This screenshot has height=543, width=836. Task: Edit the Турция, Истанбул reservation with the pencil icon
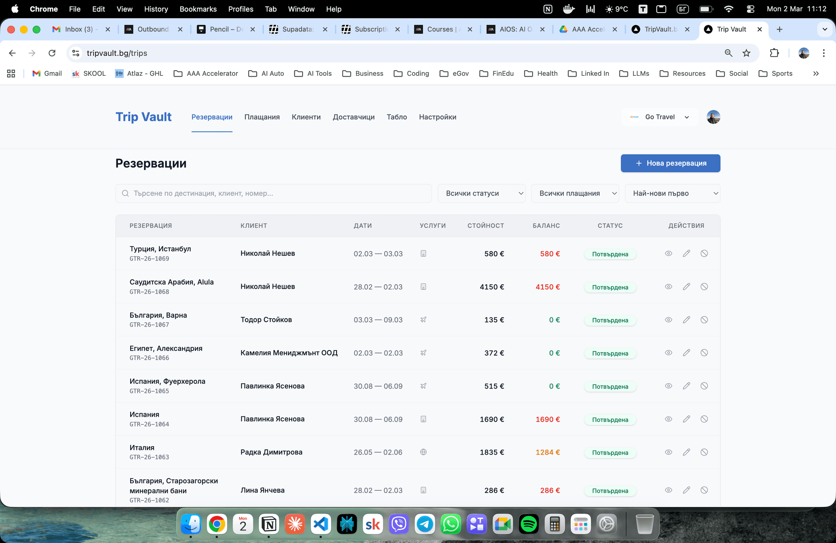click(686, 253)
